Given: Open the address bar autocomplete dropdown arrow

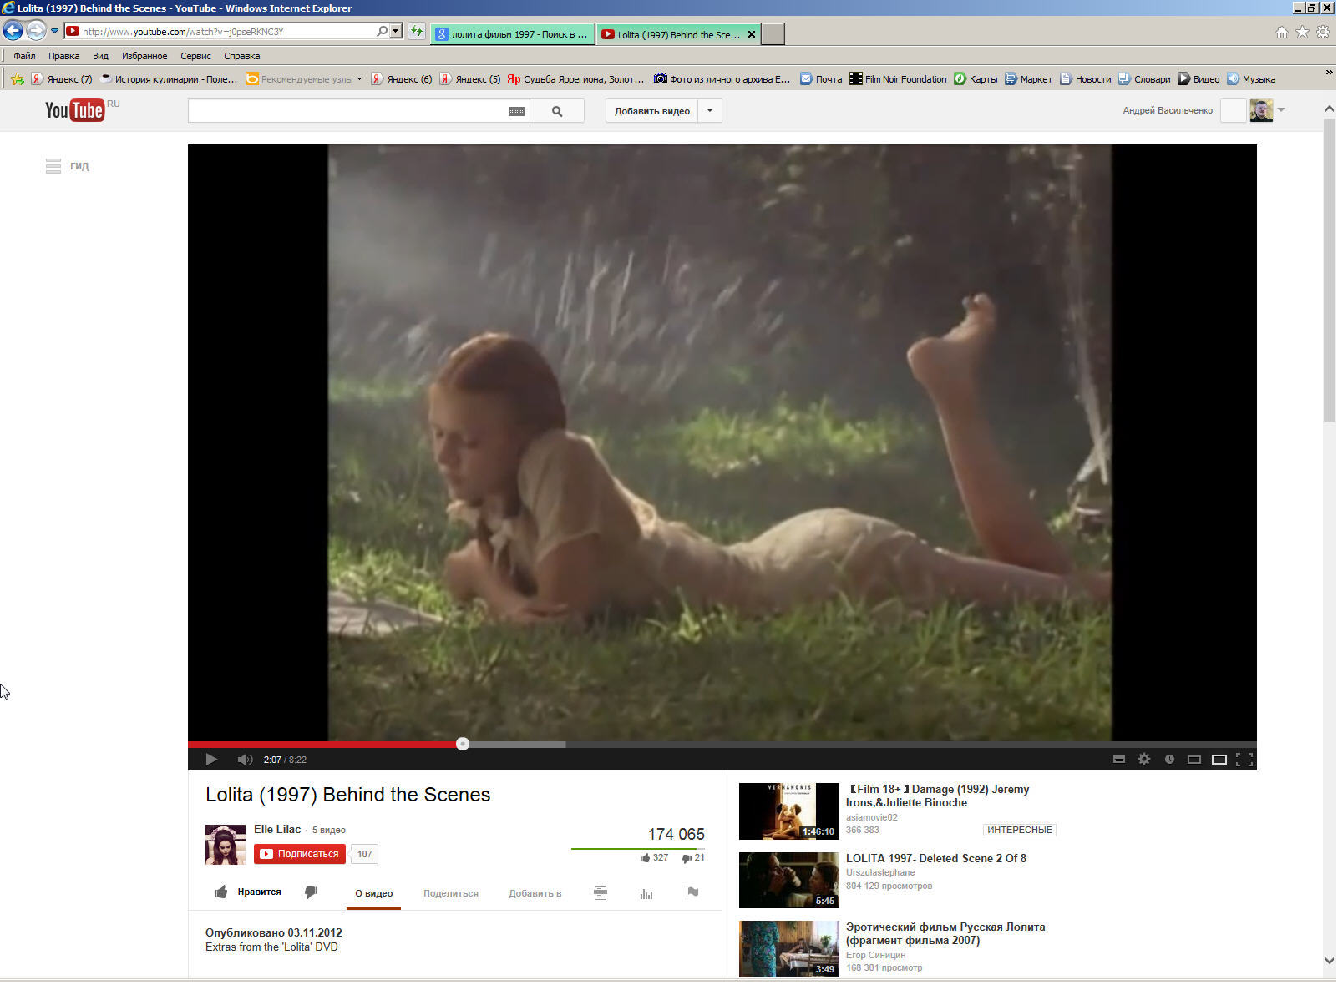Looking at the screenshot, I should point(398,32).
